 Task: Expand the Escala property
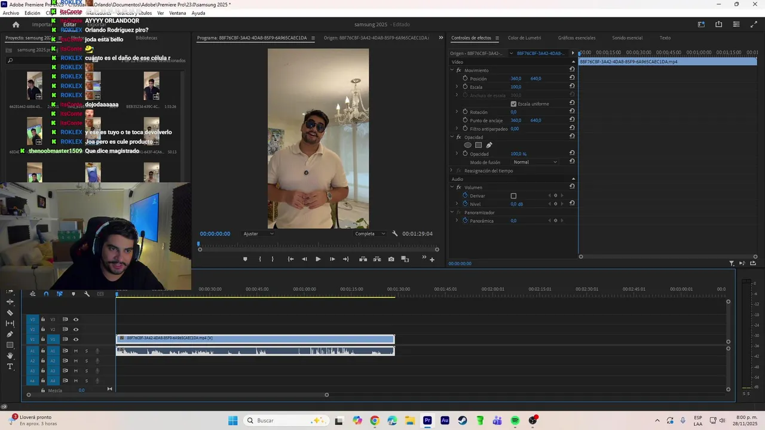point(457,87)
